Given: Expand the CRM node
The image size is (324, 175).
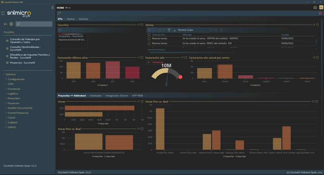Looking at the screenshot, I should (x=6, y=84).
